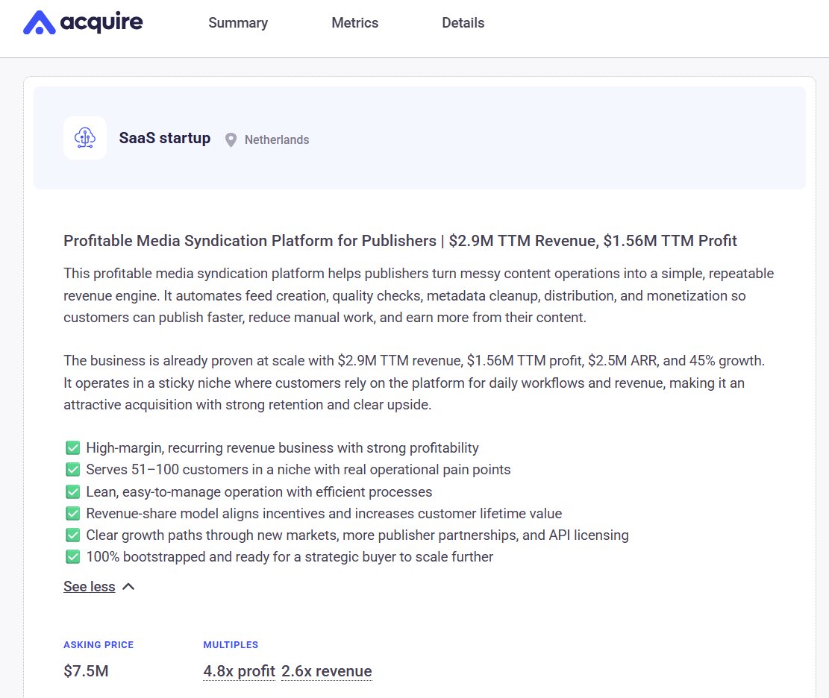Click the green check by Revenue-share model
829x698 pixels.
pyautogui.click(x=73, y=514)
